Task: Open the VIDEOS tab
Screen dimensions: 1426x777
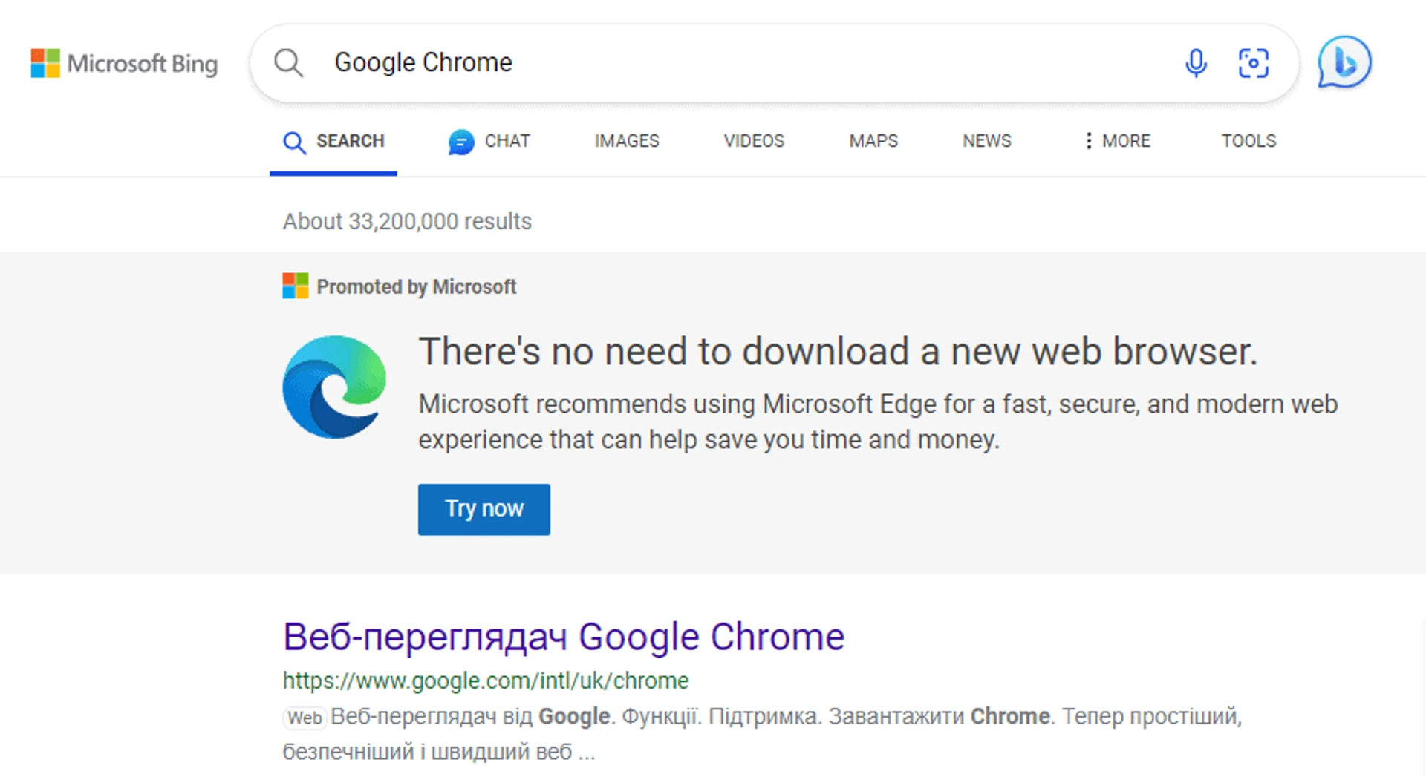Action: pos(754,141)
